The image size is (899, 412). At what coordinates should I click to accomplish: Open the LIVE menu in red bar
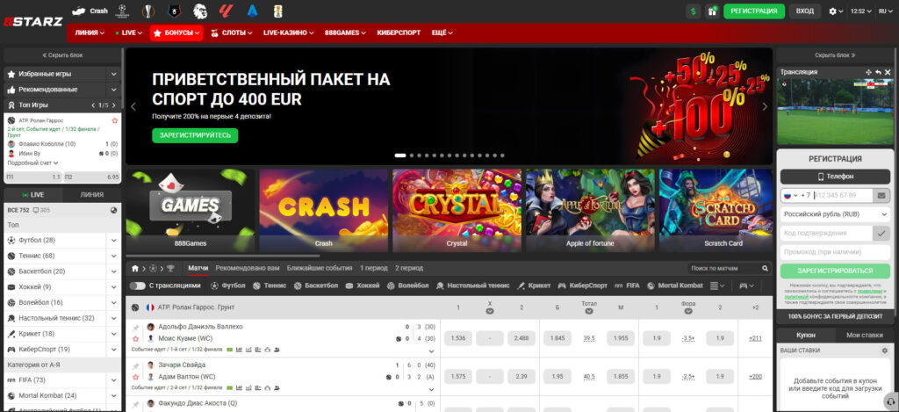click(x=129, y=33)
